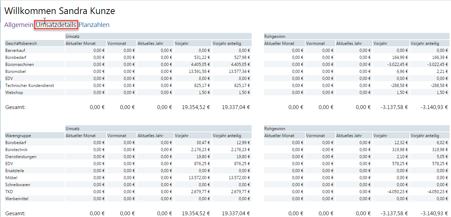Click the Warengruppe column header
This screenshot has height=217, width=451.
tap(17, 136)
